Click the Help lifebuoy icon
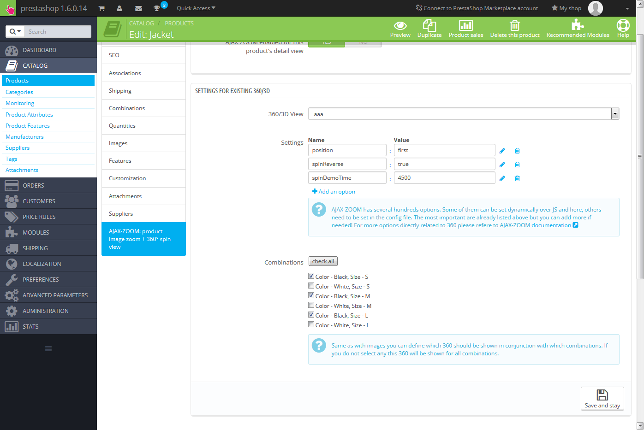 [x=623, y=26]
